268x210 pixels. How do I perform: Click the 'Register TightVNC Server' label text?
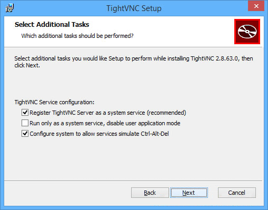(62, 113)
